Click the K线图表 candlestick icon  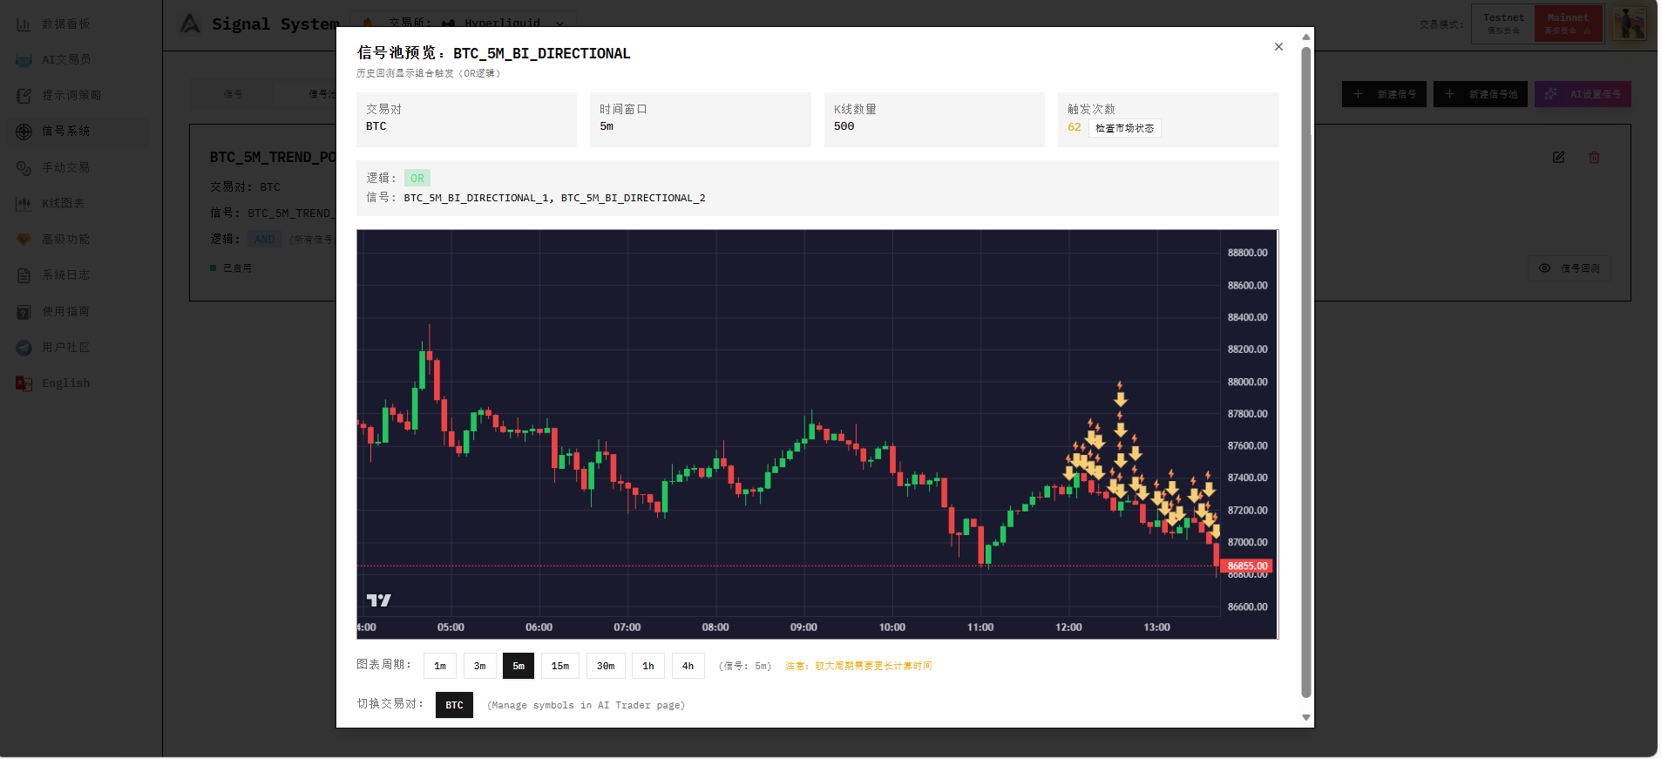24,204
